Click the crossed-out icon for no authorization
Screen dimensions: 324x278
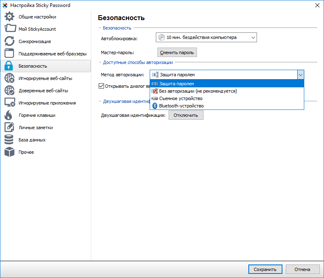click(x=155, y=91)
